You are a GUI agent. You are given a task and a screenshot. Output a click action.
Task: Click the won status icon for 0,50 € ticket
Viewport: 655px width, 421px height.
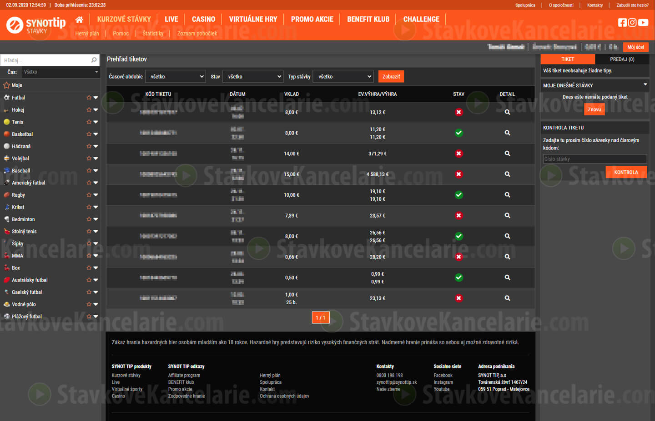click(459, 277)
